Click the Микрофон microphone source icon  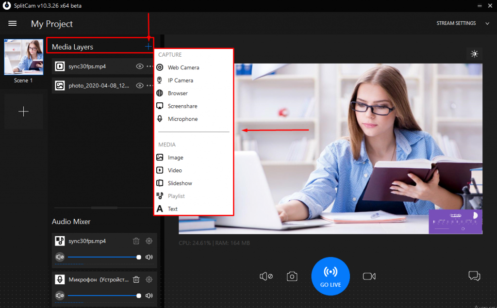tap(60, 279)
